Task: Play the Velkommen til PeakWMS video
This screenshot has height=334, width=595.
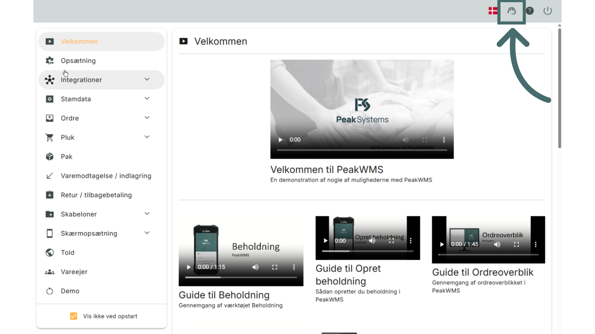Action: 280,140
